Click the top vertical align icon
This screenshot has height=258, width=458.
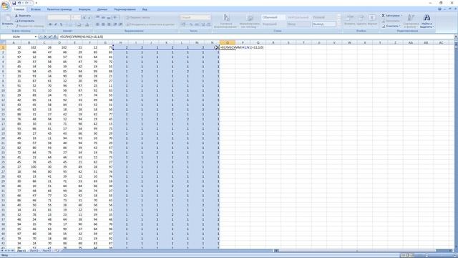pyautogui.click(x=97, y=17)
